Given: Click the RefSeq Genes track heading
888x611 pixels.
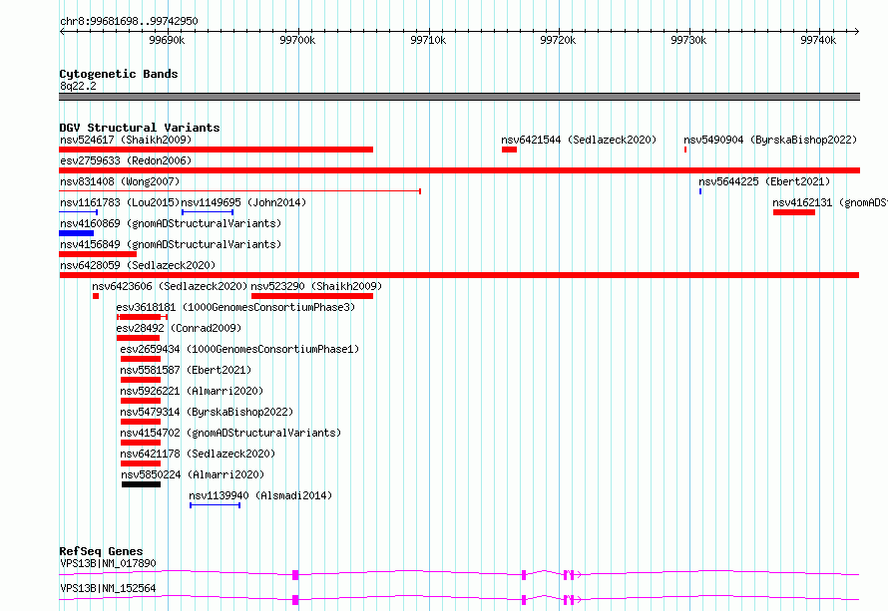Looking at the screenshot, I should tap(101, 551).
